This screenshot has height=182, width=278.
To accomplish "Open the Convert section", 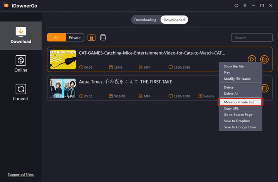I will pos(21,92).
